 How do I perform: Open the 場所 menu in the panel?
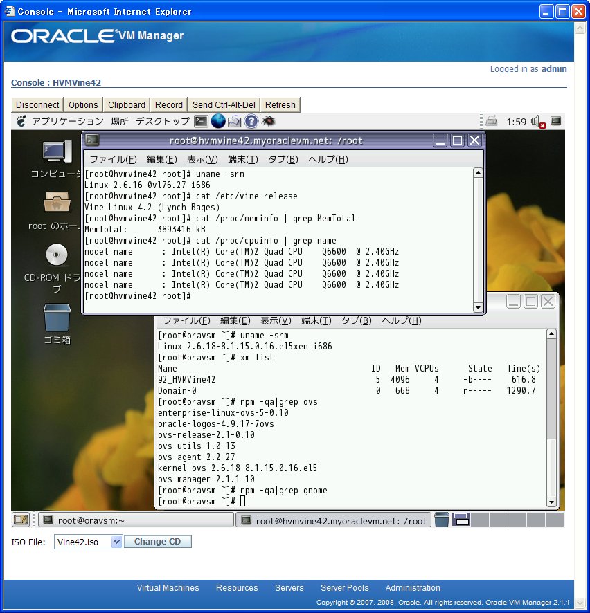coord(120,121)
